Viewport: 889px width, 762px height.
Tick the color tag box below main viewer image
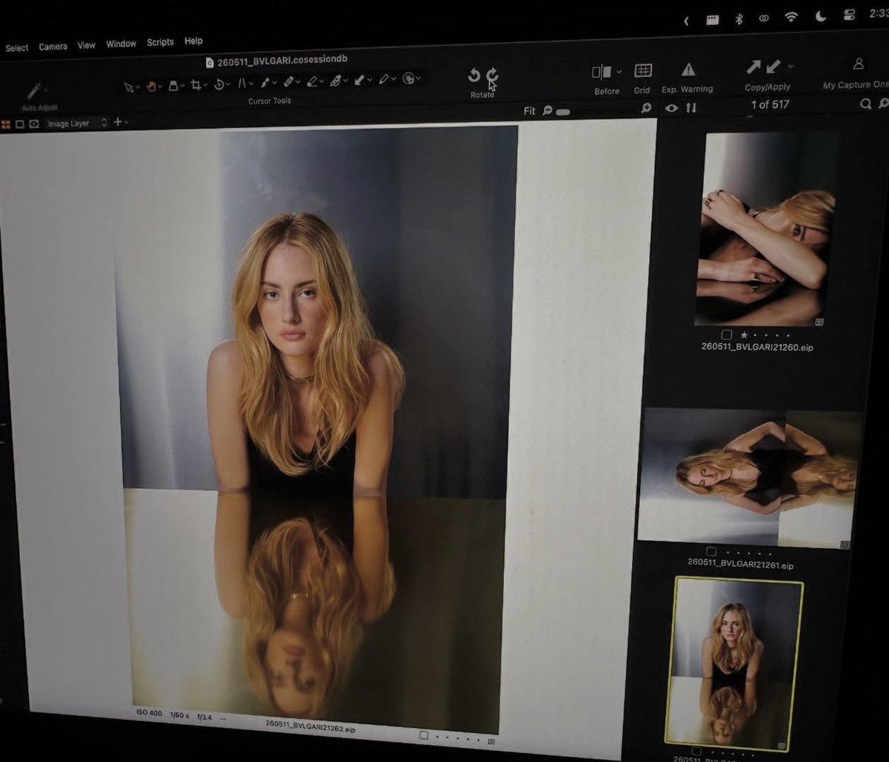click(424, 735)
